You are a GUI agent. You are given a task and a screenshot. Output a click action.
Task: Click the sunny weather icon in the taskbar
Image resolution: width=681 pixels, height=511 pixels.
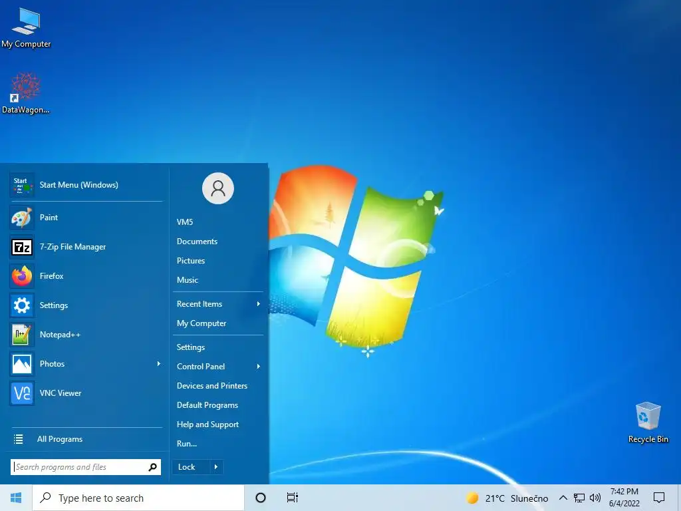coord(472,498)
